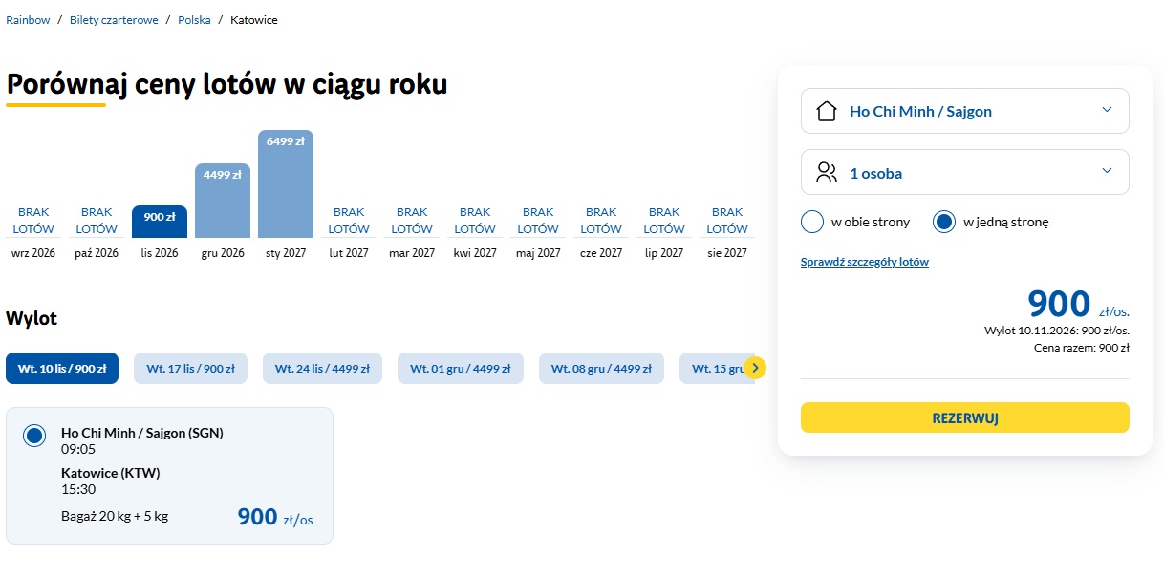
Task: Expand the '1 osoba' passengers dropdown
Action: [964, 173]
